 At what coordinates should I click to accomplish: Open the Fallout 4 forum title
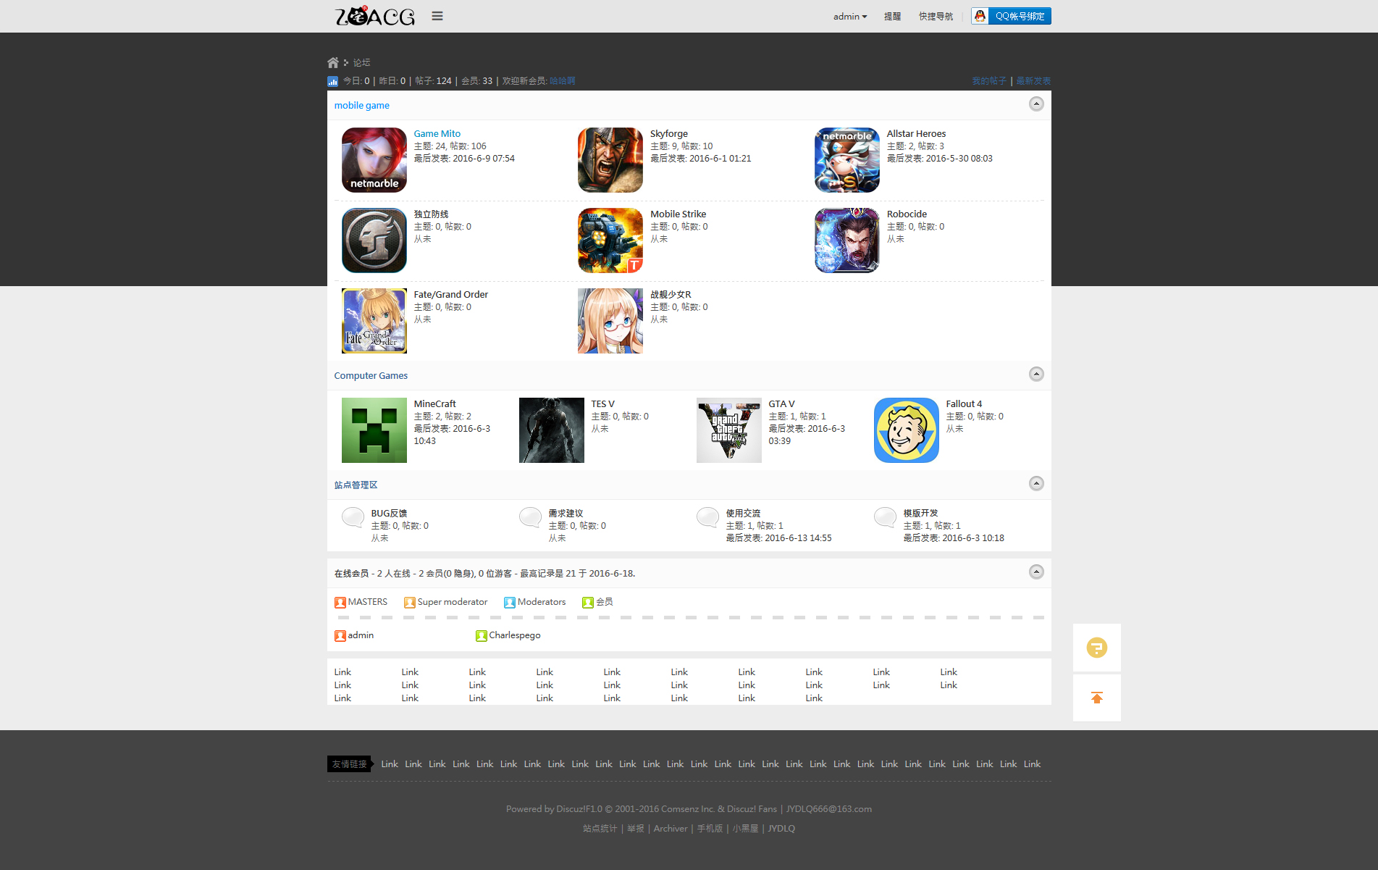(964, 404)
